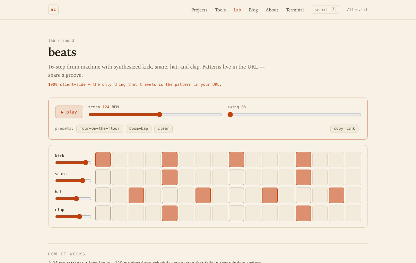Screen dimensions: 416x263
Task: Set the hat volume slider
Action: pyautogui.click(x=73, y=199)
